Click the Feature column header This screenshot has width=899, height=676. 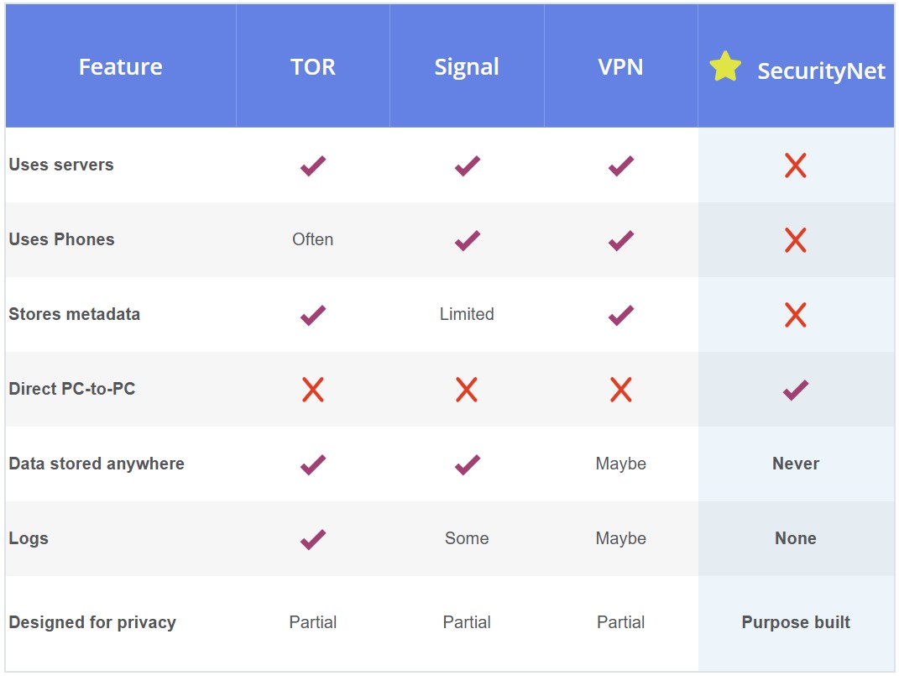click(120, 66)
